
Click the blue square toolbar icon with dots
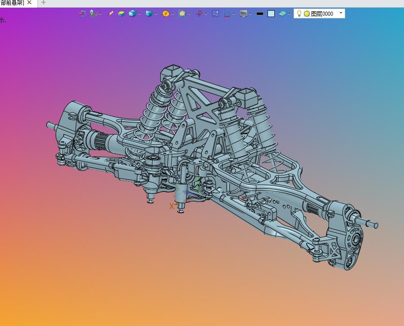[x=215, y=13]
